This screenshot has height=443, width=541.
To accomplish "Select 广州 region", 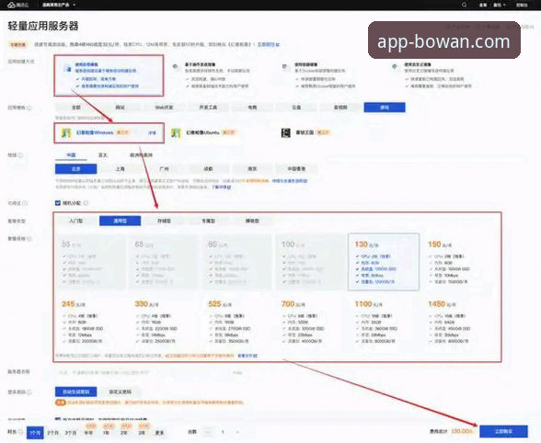I will point(164,169).
